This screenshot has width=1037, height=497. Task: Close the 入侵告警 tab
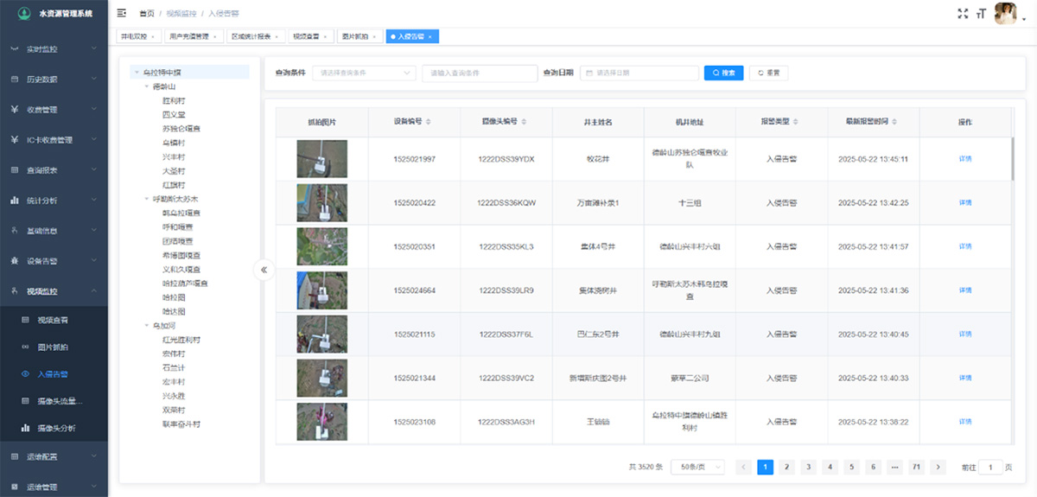tap(430, 36)
